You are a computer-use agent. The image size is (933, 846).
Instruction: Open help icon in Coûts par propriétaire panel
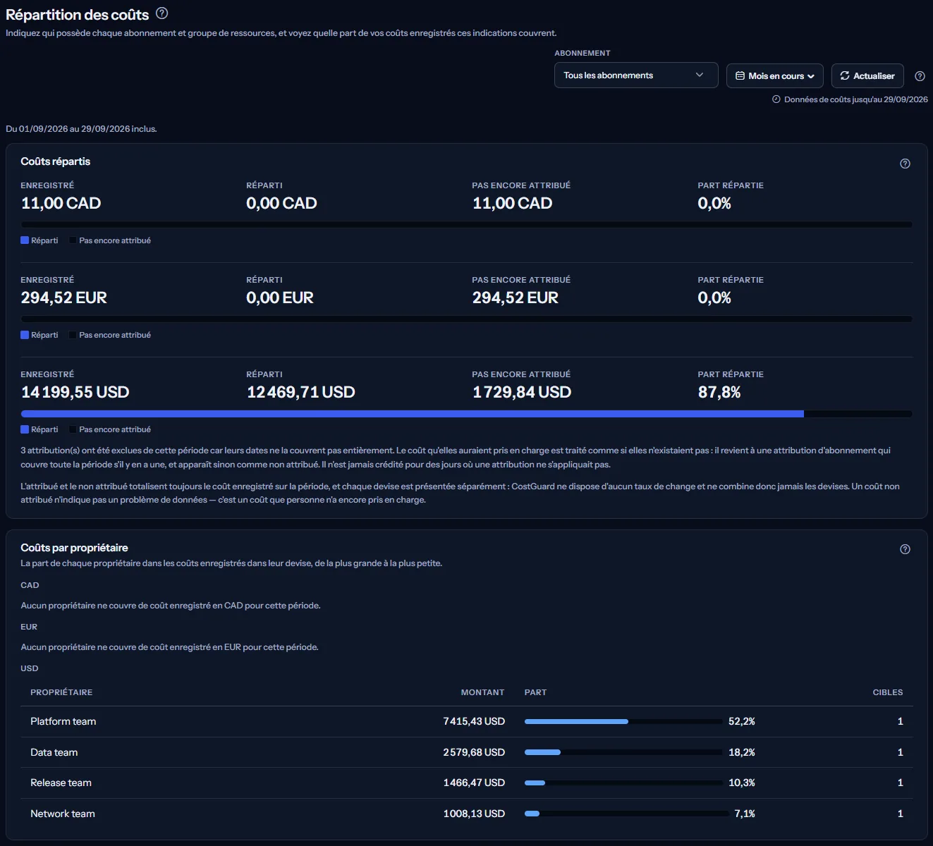click(x=905, y=549)
